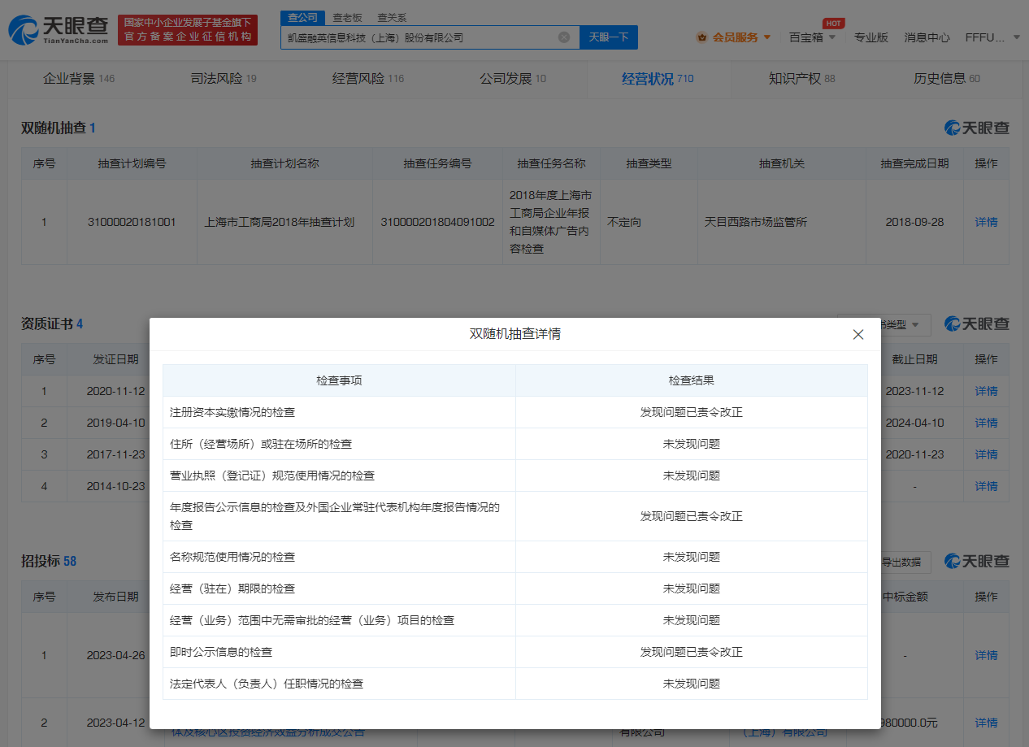The height and width of the screenshot is (747, 1029).
Task: Open the 专业版 link
Action: coord(871,37)
